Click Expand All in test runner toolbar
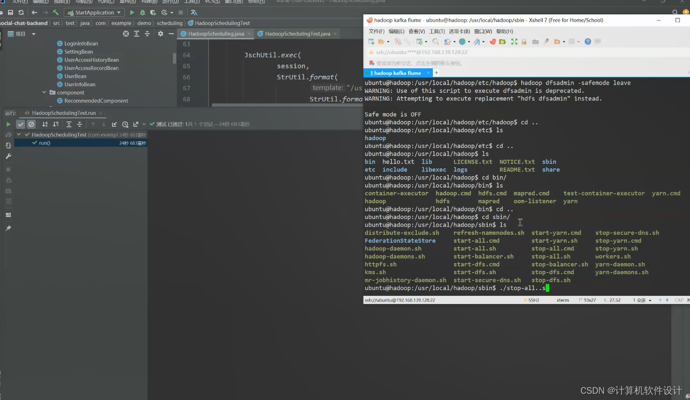 [69, 124]
